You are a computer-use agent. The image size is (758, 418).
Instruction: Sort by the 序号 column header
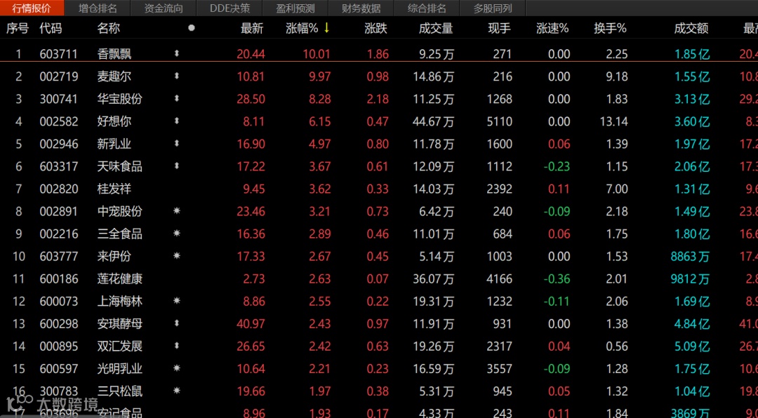[x=17, y=29]
